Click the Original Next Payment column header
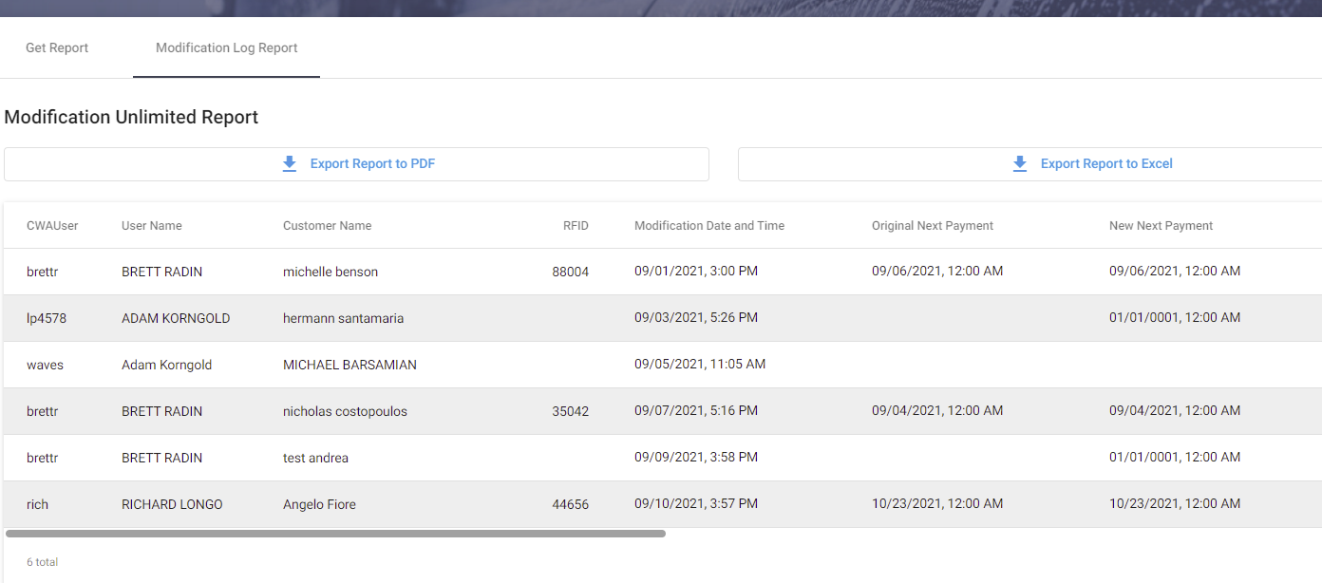This screenshot has width=1322, height=583. tap(932, 225)
